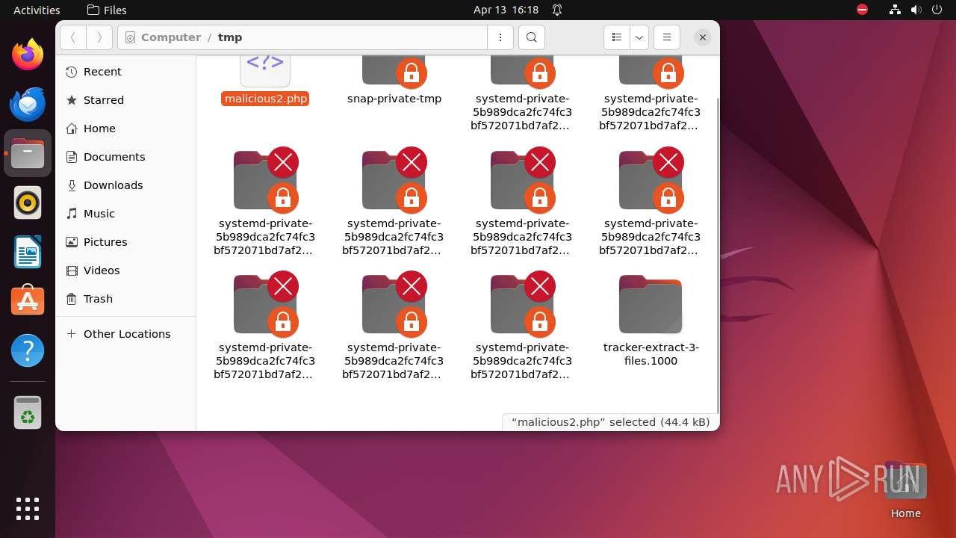Show Applications grid in the dock
Image resolution: width=956 pixels, height=538 pixels.
(28, 509)
